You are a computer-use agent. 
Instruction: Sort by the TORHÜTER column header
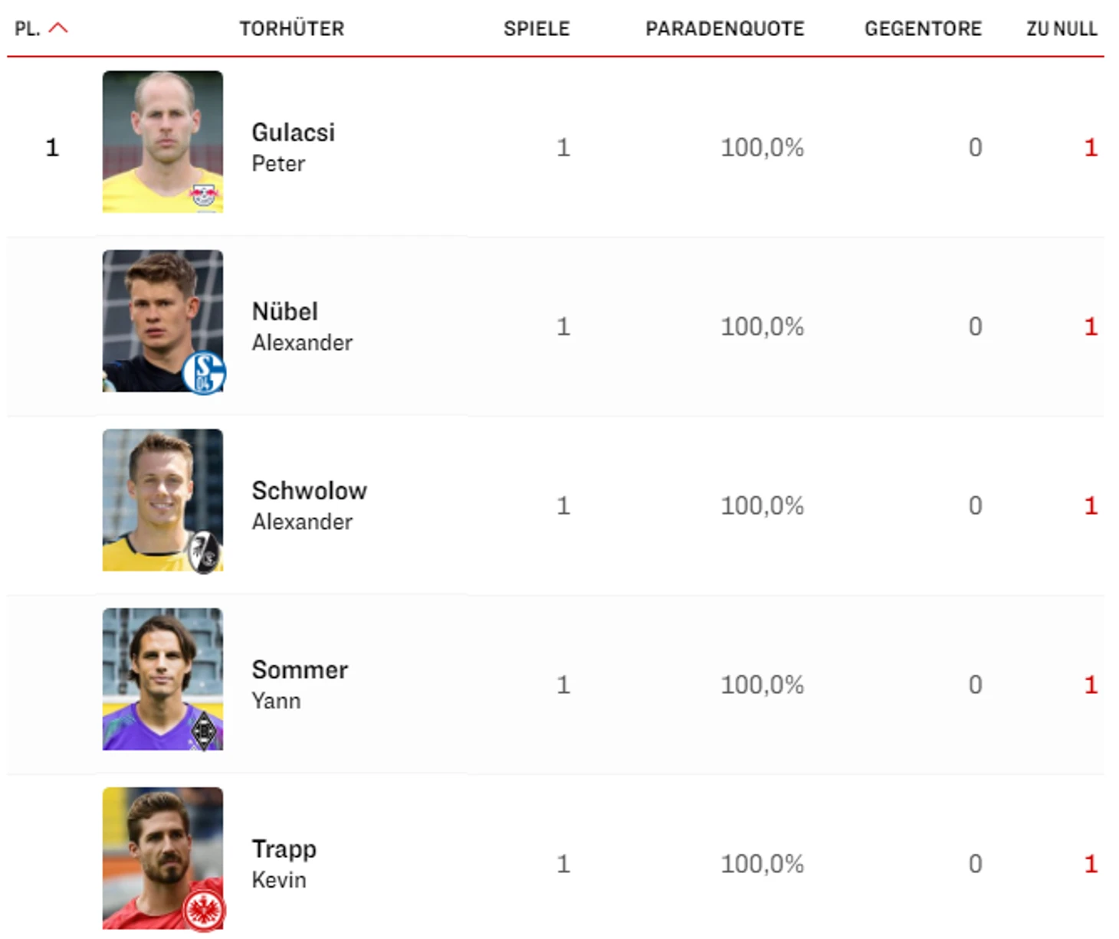[291, 29]
